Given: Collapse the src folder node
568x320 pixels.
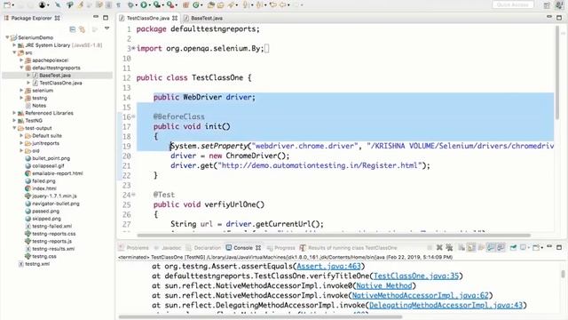Looking at the screenshot, I should 14,52.
